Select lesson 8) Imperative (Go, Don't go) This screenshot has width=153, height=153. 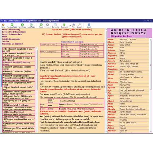(x=18, y=80)
